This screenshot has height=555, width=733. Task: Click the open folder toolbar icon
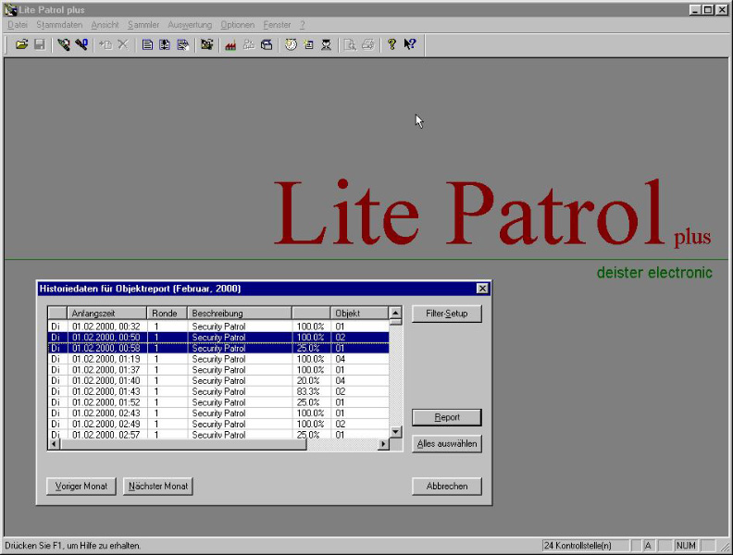click(21, 44)
